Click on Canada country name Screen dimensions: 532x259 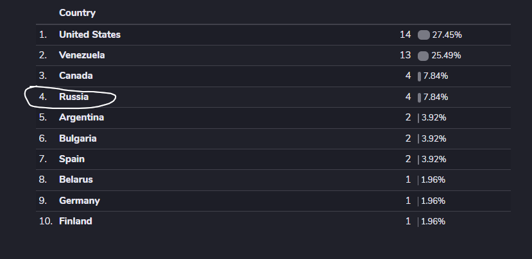click(76, 76)
